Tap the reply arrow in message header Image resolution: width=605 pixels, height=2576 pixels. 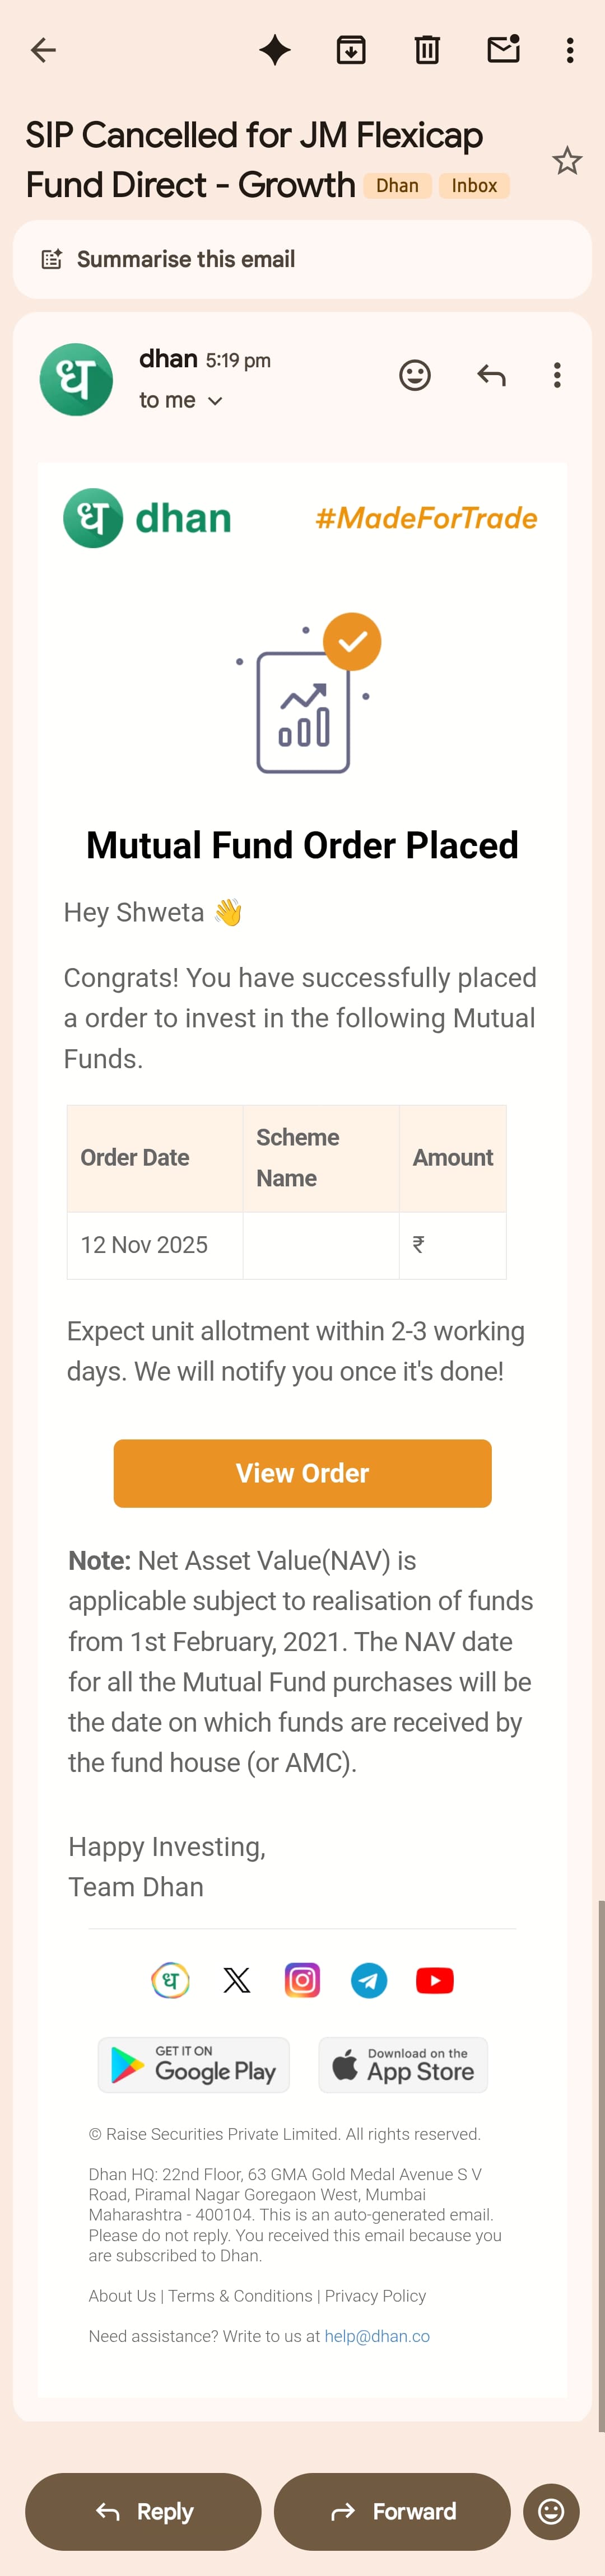pyautogui.click(x=491, y=375)
